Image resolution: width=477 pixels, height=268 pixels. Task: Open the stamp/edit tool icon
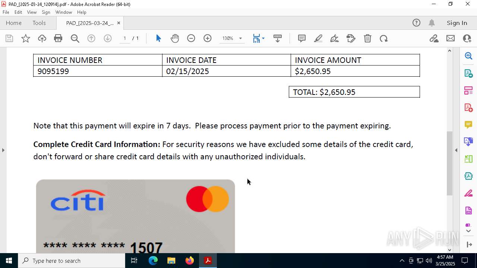tap(351, 38)
